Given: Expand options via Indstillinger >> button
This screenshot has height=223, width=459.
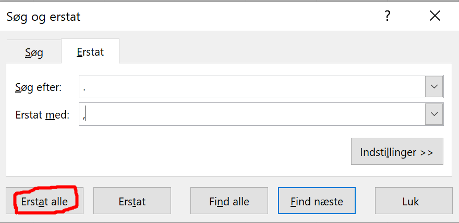Looking at the screenshot, I should click(x=397, y=151).
